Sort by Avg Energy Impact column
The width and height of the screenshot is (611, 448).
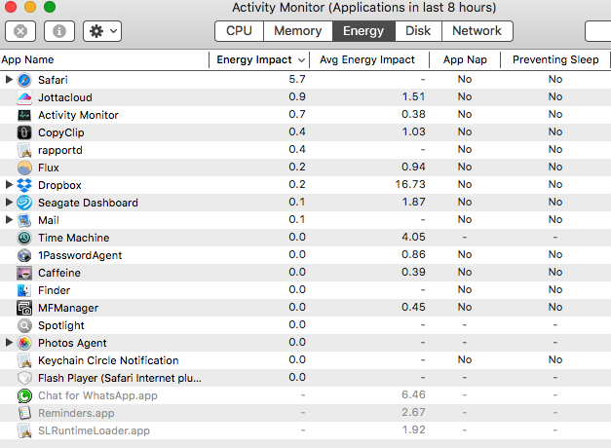367,59
